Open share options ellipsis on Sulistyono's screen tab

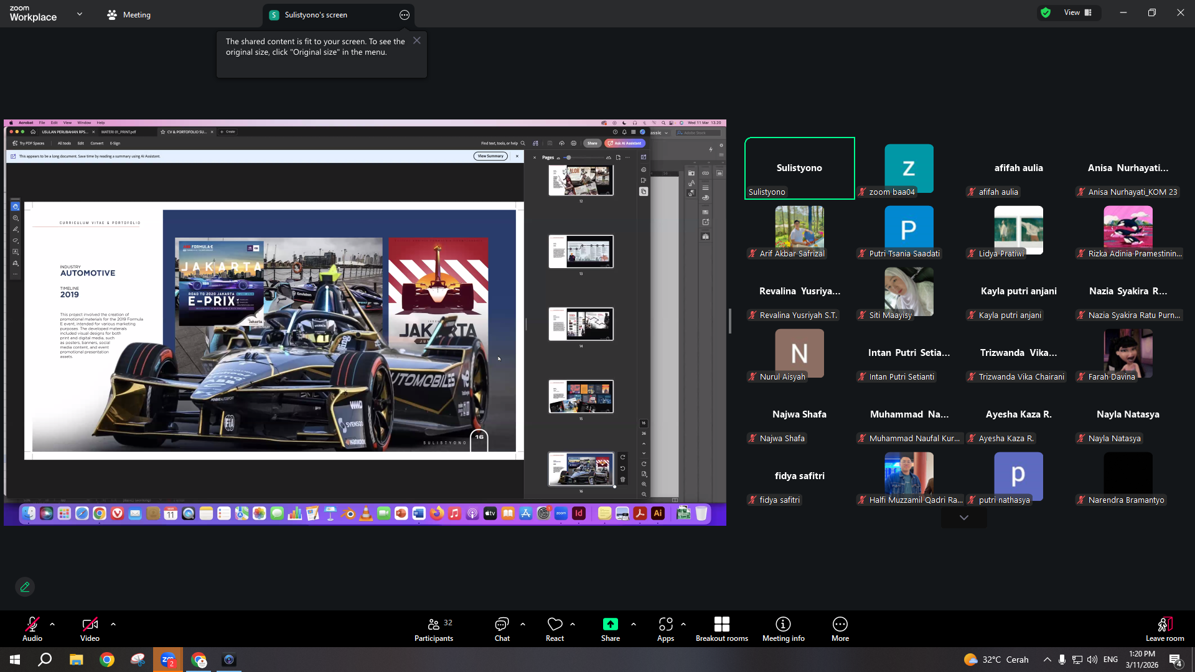tap(405, 15)
